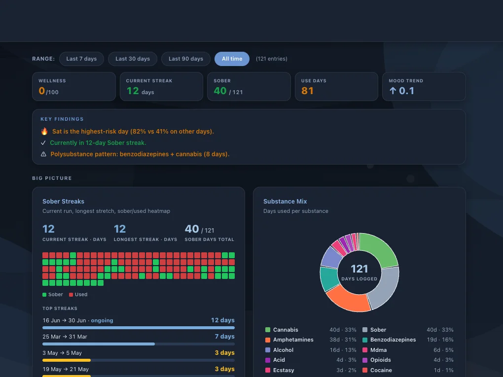This screenshot has height=377, width=503.
Task: Click the Substance Mix card title
Action: tap(285, 202)
